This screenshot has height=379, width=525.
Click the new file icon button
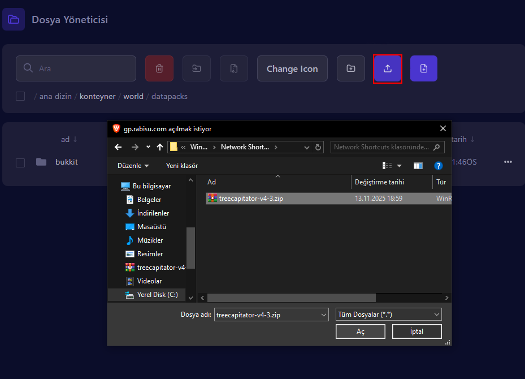(x=424, y=68)
